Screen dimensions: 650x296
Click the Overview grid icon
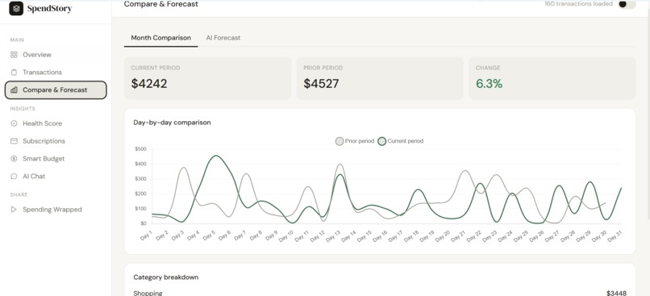pos(14,55)
